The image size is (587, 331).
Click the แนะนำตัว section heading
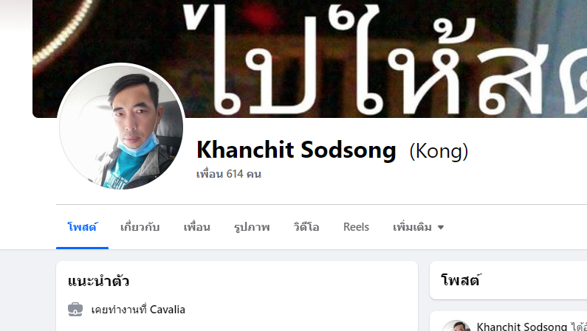click(x=98, y=281)
